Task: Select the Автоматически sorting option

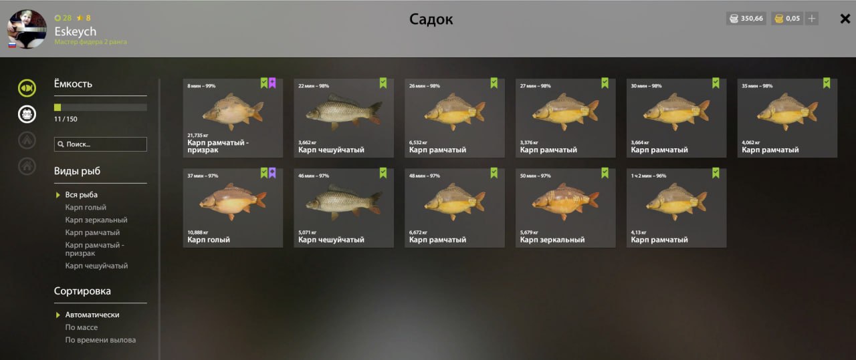Action: 92,315
